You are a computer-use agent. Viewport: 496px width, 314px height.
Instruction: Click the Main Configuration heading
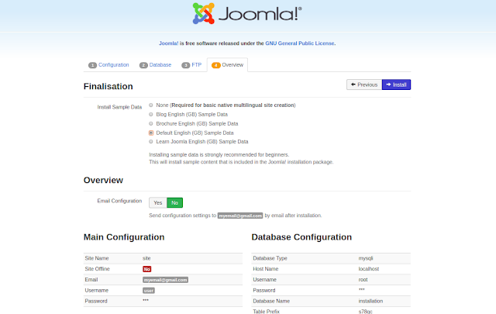[x=124, y=237]
